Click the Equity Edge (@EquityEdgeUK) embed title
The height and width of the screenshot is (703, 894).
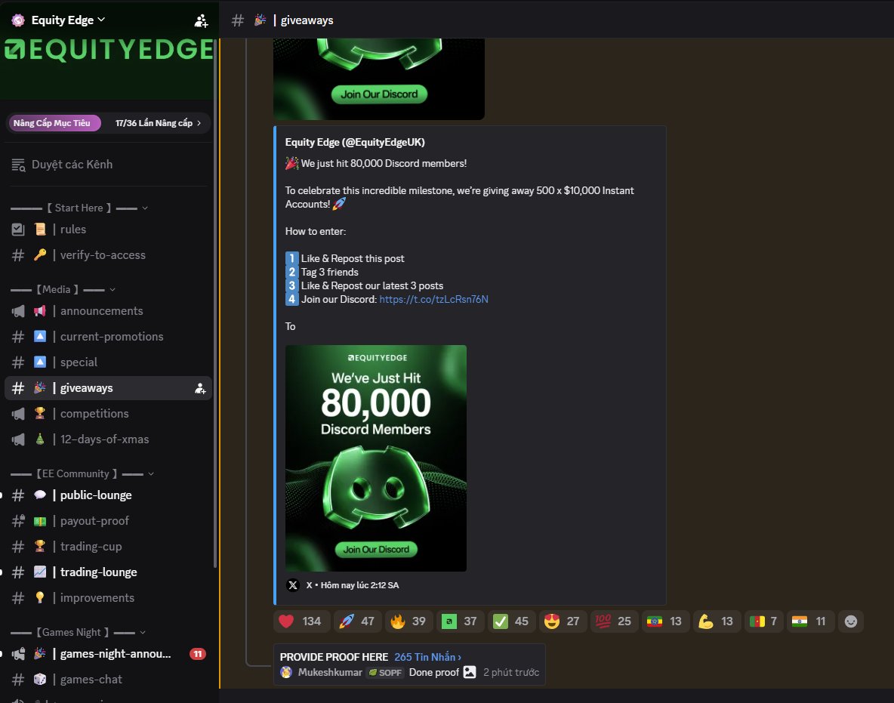click(355, 142)
